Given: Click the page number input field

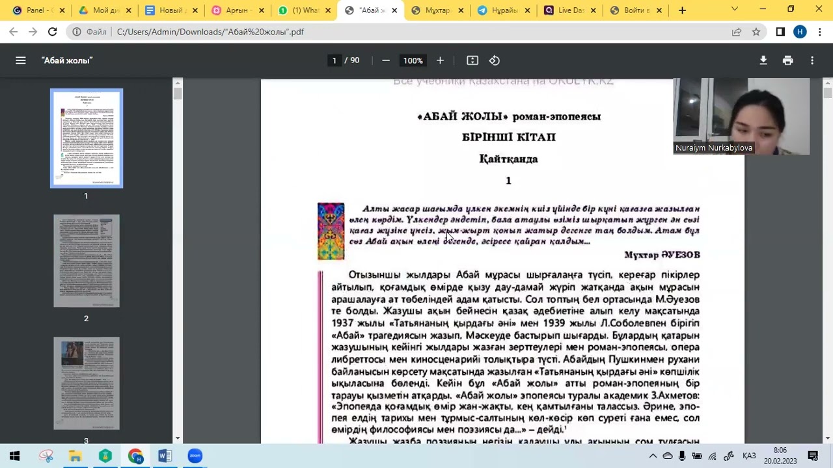Looking at the screenshot, I should click(x=335, y=60).
